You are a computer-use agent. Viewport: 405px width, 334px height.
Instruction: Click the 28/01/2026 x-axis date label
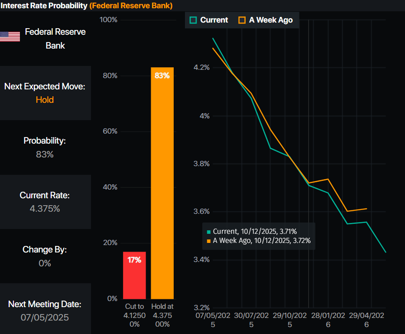[328, 319]
